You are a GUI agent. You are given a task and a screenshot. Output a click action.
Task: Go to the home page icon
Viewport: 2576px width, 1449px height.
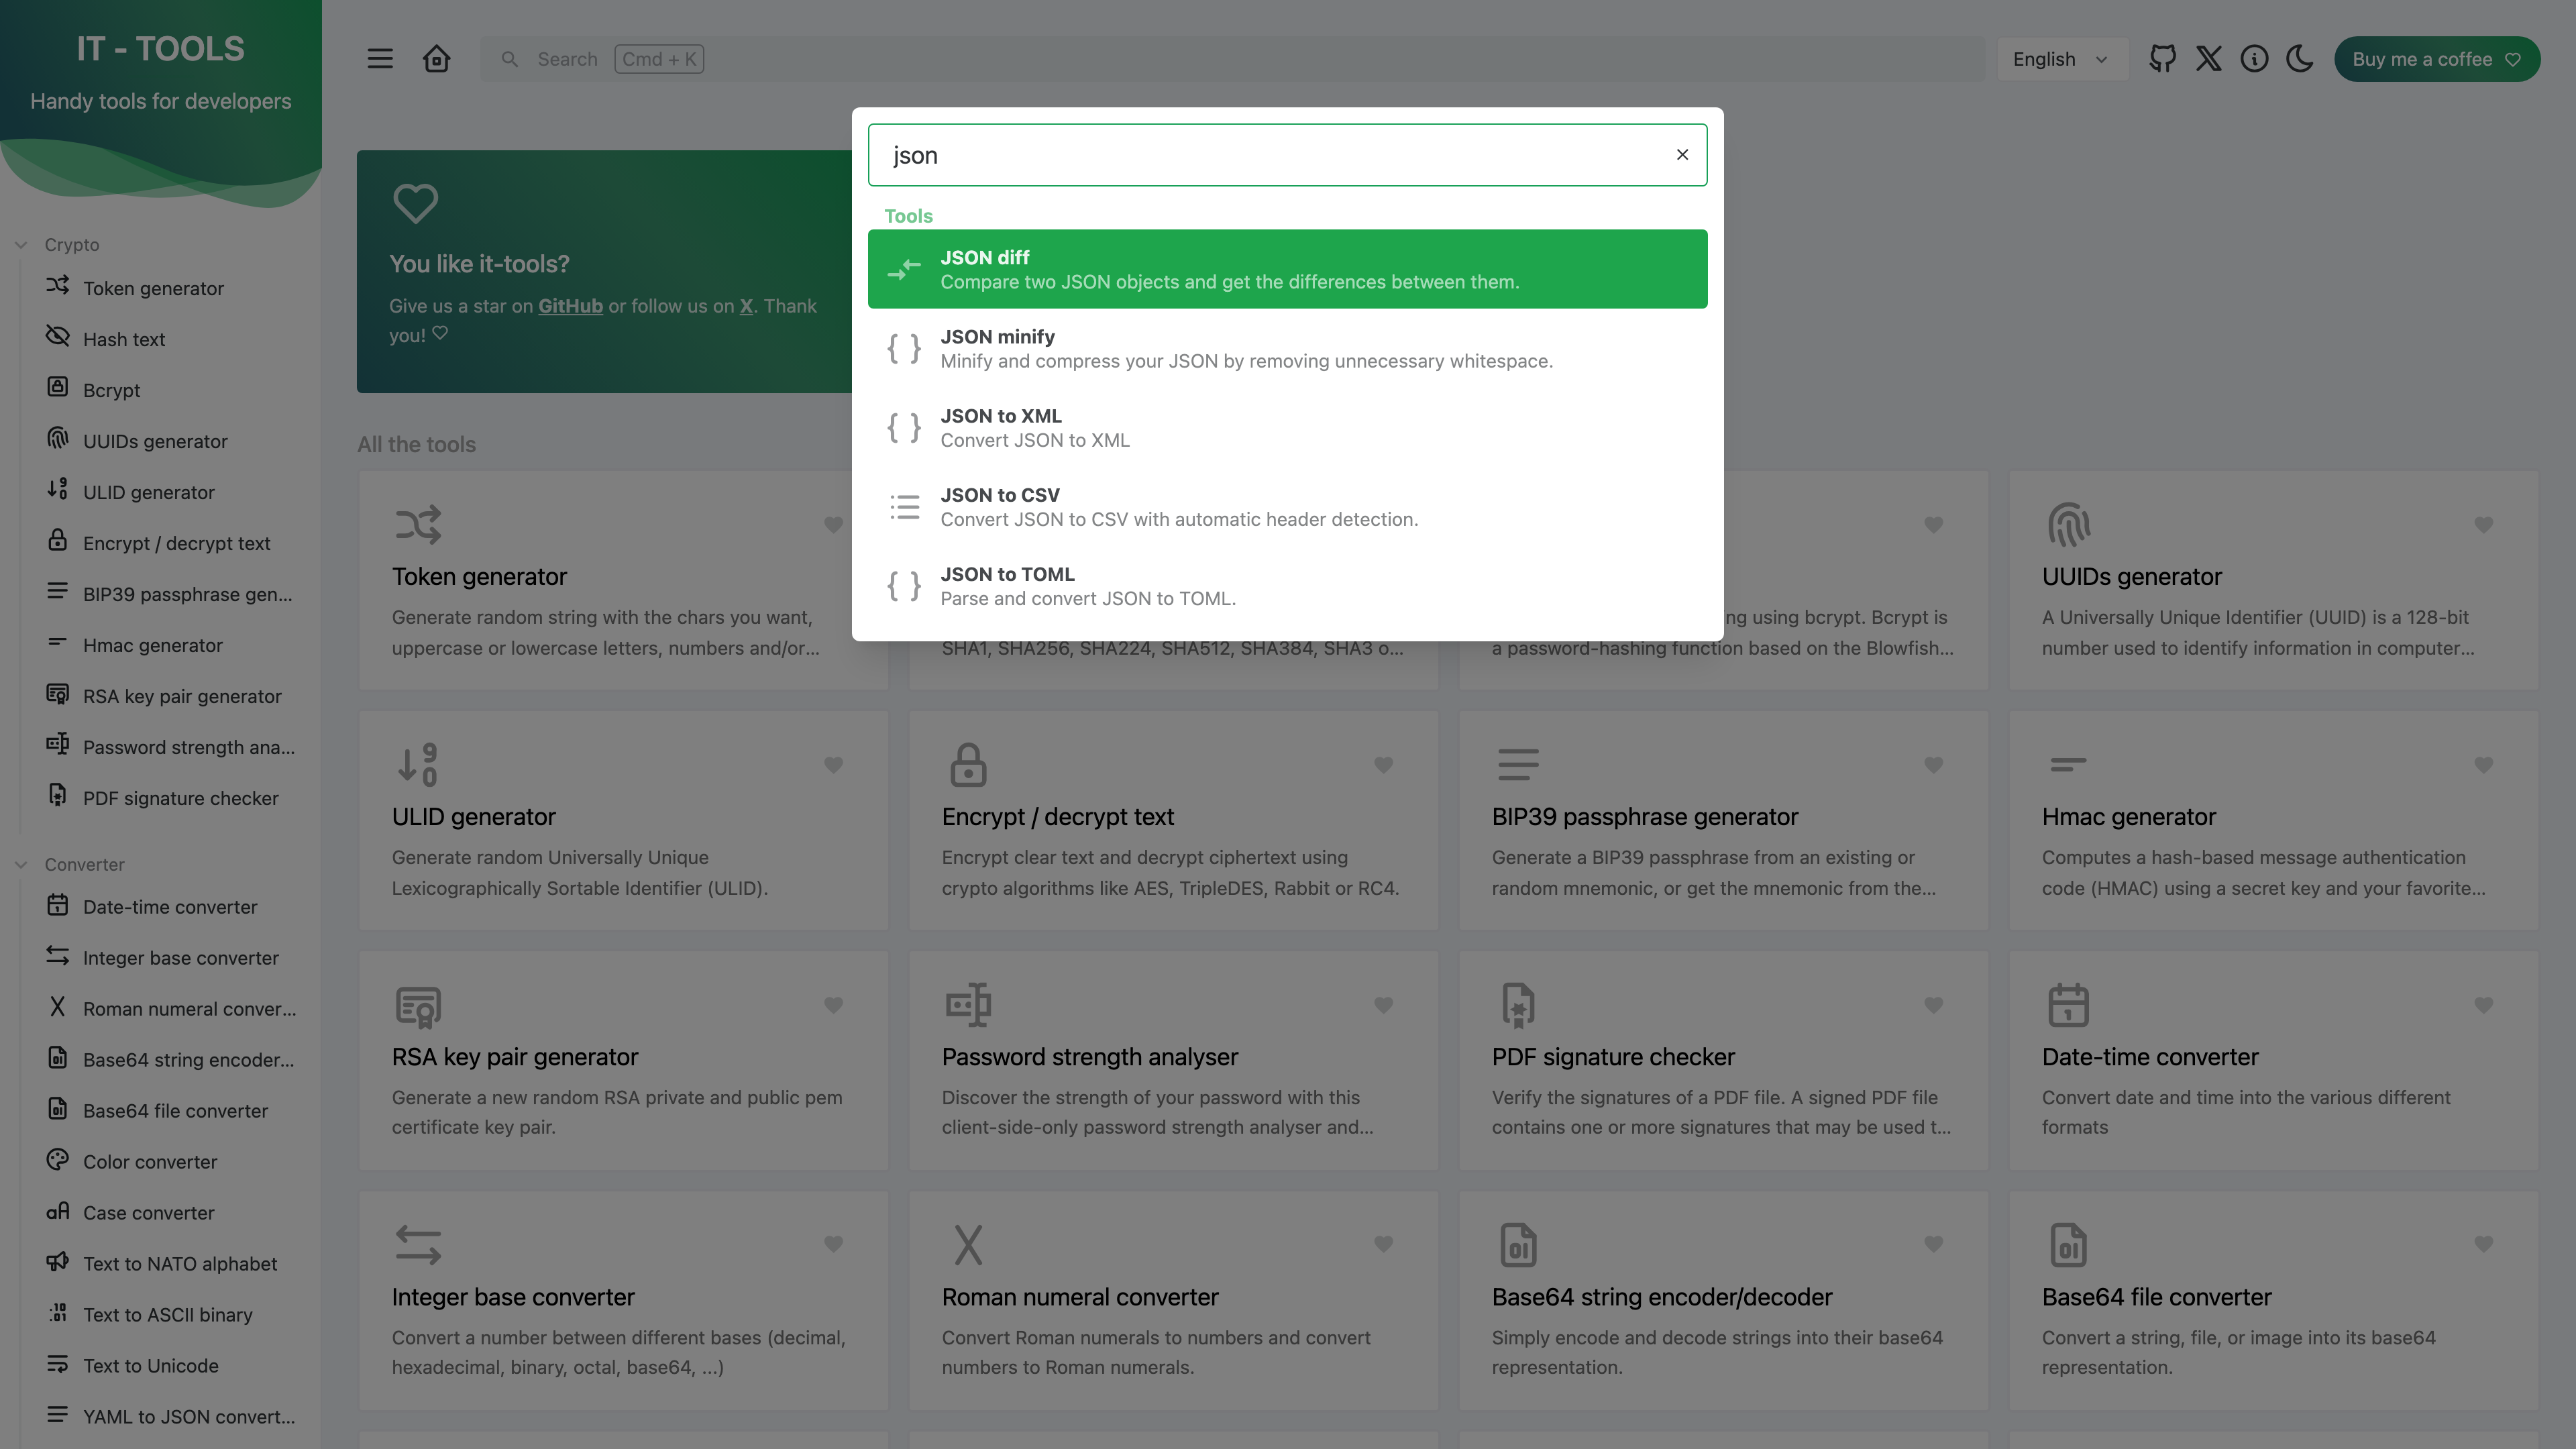coord(436,59)
